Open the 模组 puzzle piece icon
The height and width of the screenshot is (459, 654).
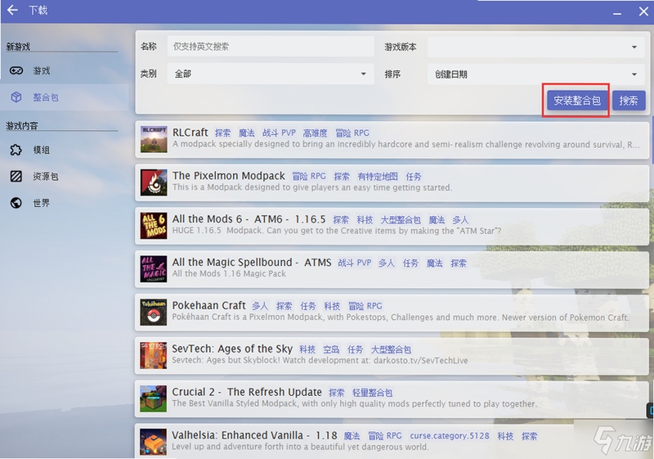[x=16, y=150]
